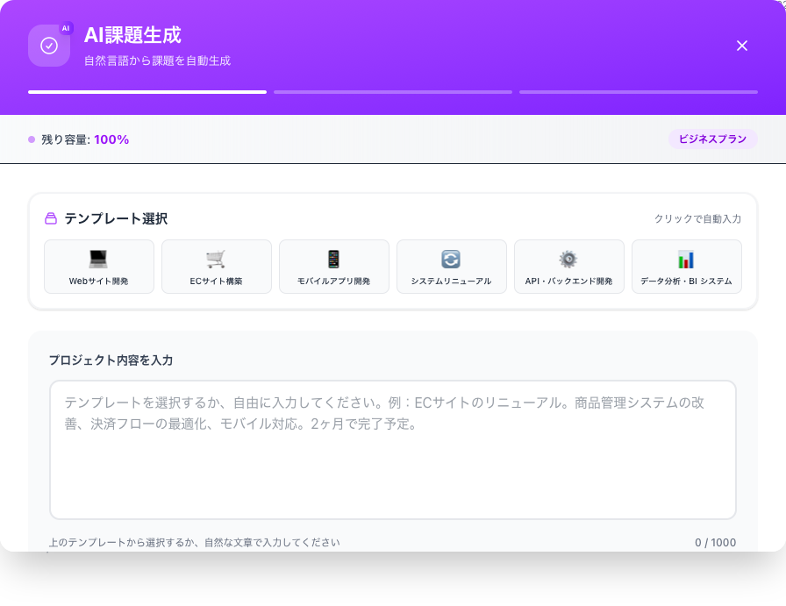Select the gear icon for API・バックエンド開発
Screen dimensions: 786x606
(x=568, y=260)
